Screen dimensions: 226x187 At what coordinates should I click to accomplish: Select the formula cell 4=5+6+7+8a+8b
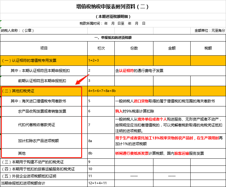pyautogui.click(x=120, y=91)
